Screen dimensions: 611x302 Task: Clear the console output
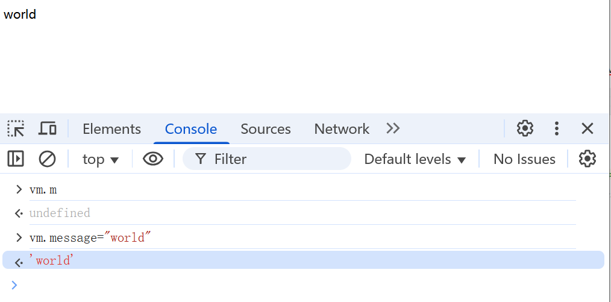pos(47,159)
